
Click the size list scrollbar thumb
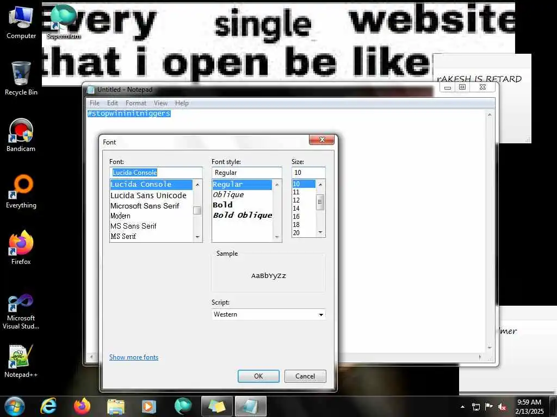coord(320,202)
